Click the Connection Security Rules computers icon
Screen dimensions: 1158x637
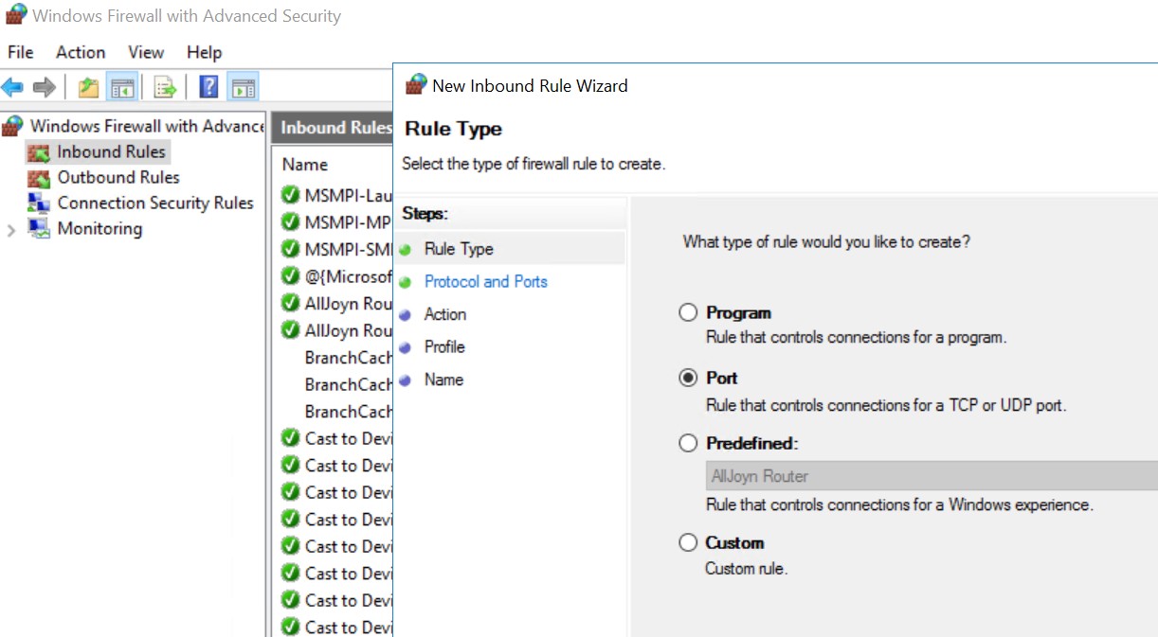point(39,203)
